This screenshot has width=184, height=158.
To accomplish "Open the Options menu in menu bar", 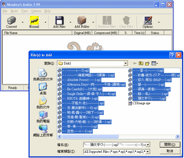I will tap(36, 11).
